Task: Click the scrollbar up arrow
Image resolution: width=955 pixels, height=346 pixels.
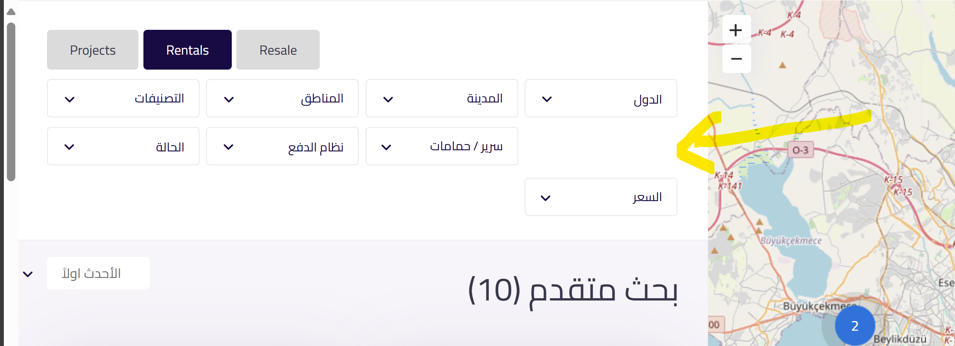Action: 11,12
